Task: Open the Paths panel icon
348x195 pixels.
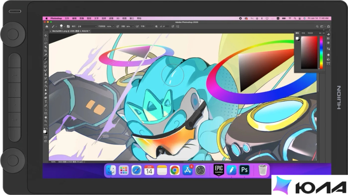Action: click(328, 63)
